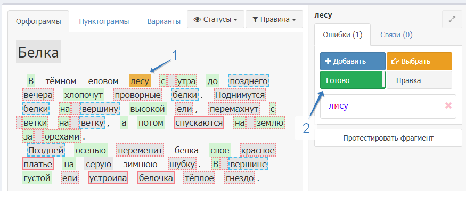Open the Варианты tab
The image size is (466, 213).
(163, 21)
